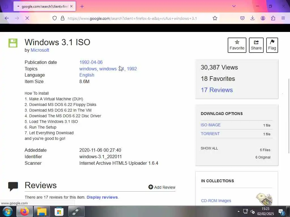This screenshot has width=290, height=217.
Task: Click the site security padlock icon
Action: pyautogui.click(x=63, y=18)
